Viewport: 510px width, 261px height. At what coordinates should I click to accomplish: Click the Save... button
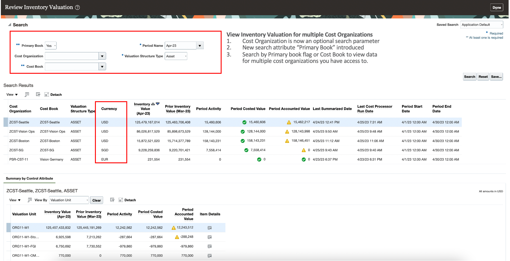pyautogui.click(x=496, y=77)
